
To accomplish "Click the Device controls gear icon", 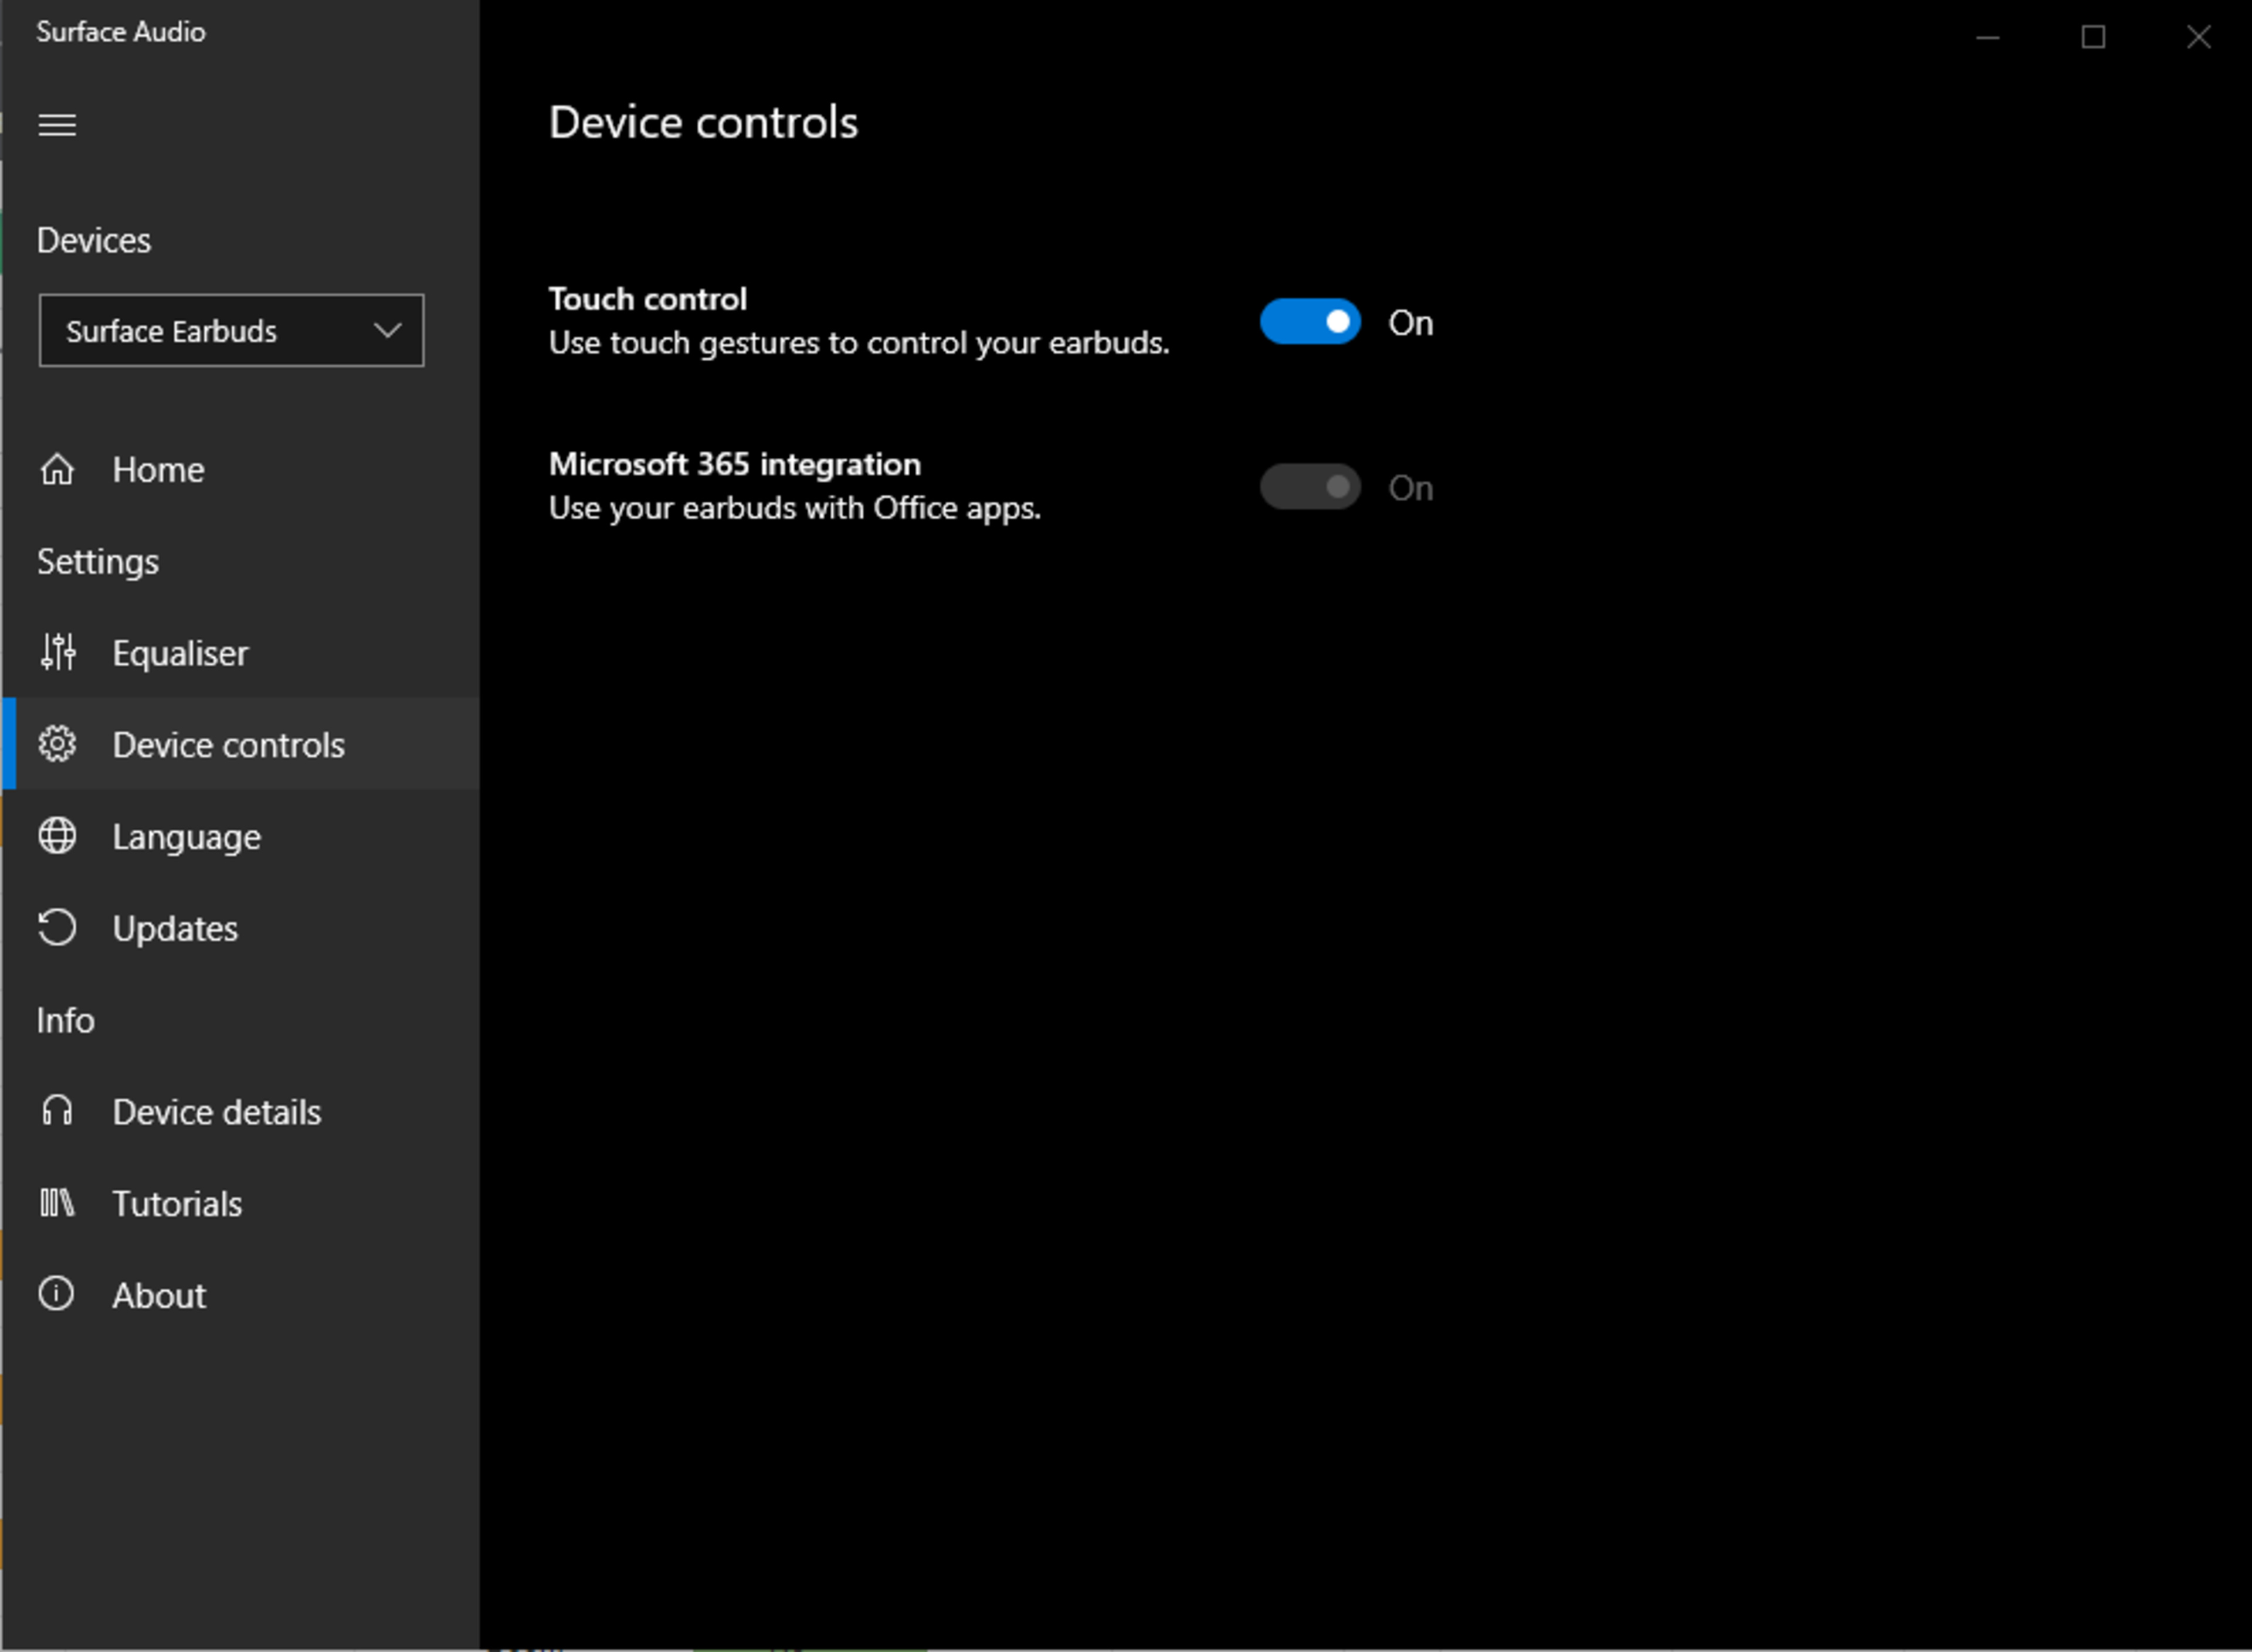I will [x=57, y=744].
